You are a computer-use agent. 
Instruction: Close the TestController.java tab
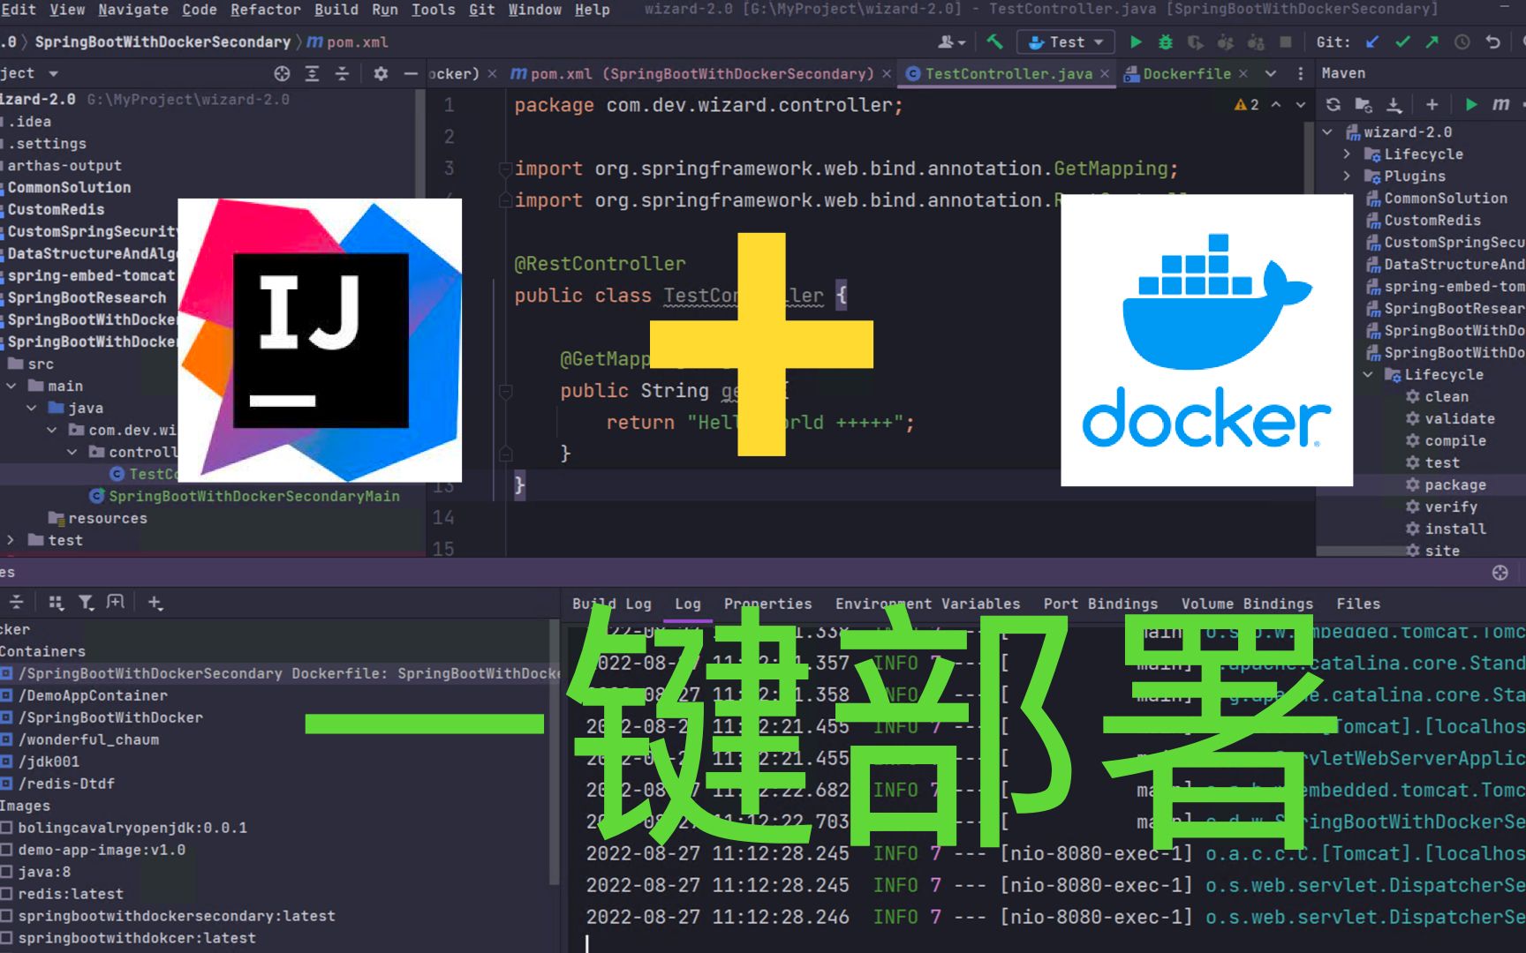coord(1104,74)
